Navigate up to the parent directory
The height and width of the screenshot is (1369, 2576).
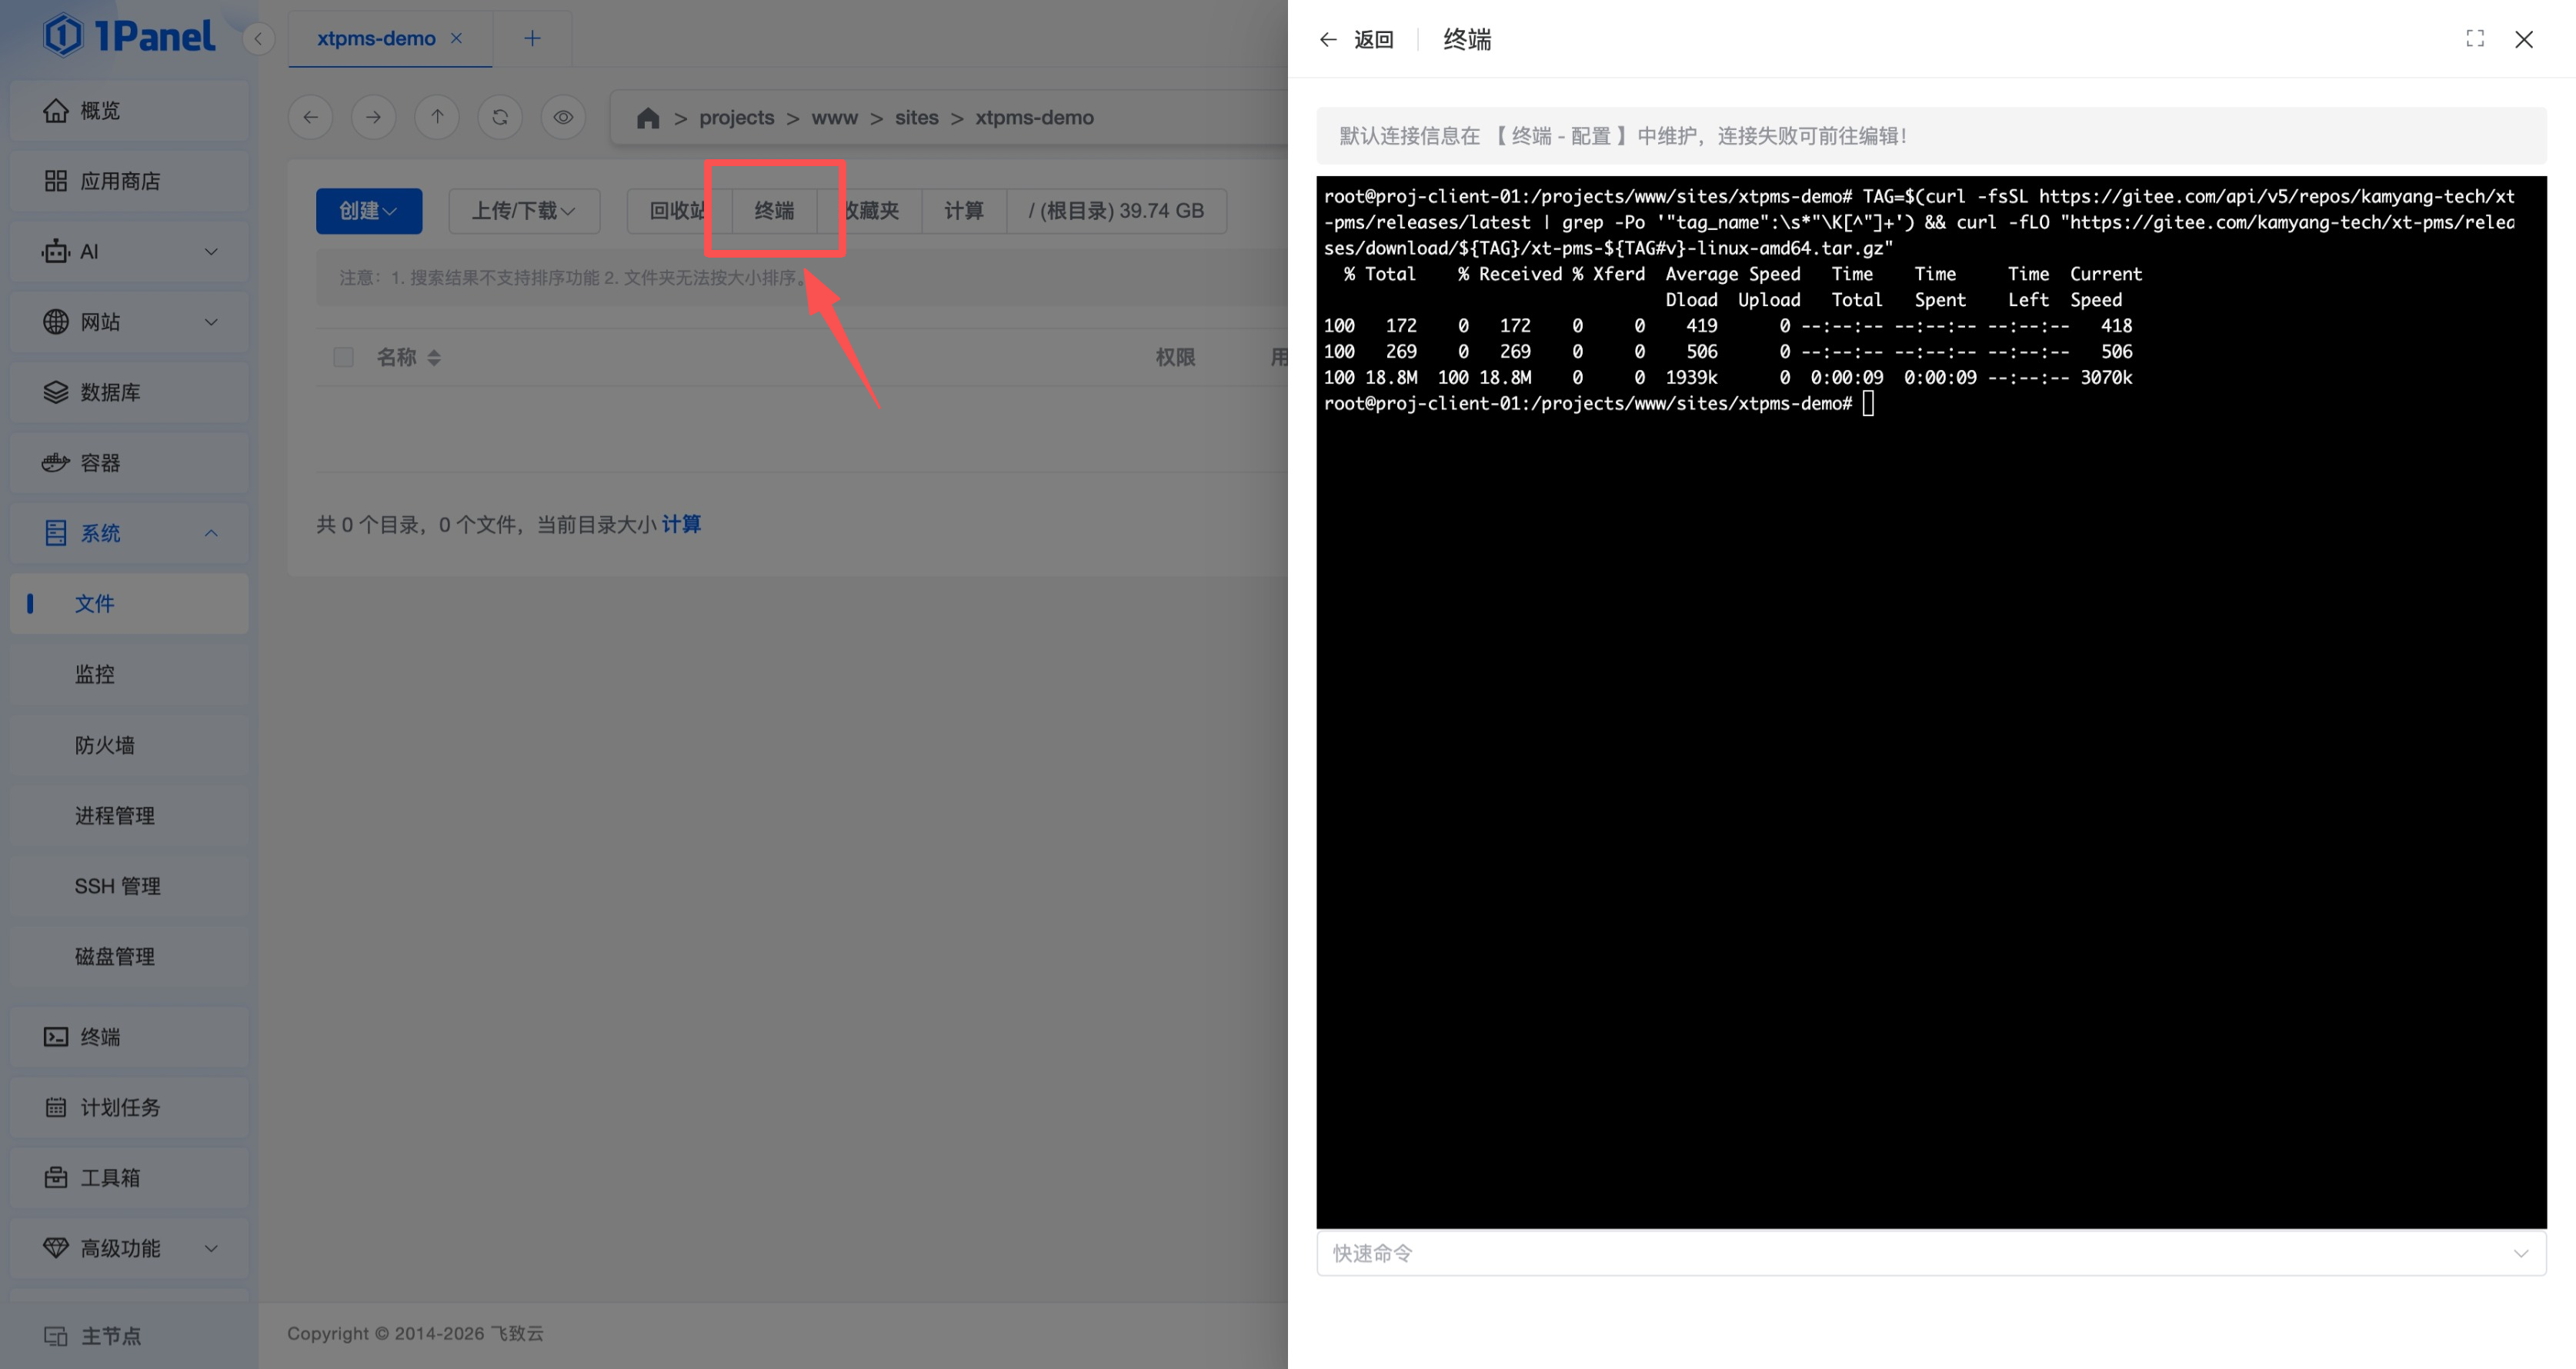[x=437, y=117]
